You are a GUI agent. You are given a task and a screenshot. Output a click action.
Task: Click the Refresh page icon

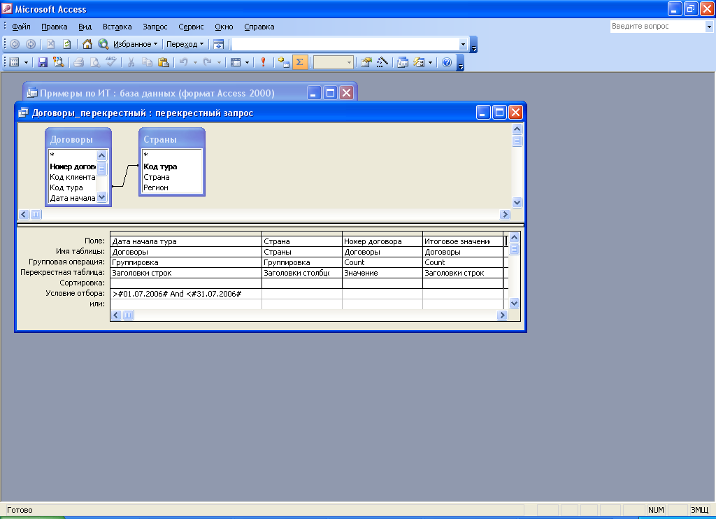click(66, 44)
